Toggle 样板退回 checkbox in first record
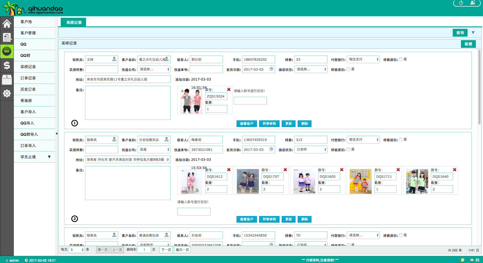This screenshot has width=483, height=263. [x=348, y=69]
